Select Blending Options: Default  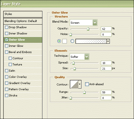(23, 21)
